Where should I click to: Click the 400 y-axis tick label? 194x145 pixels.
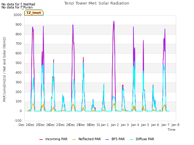[x=18, y=72]
